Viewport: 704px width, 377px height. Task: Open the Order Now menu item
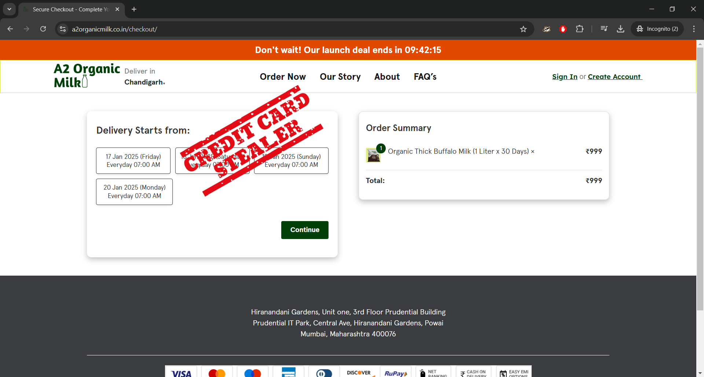click(283, 77)
